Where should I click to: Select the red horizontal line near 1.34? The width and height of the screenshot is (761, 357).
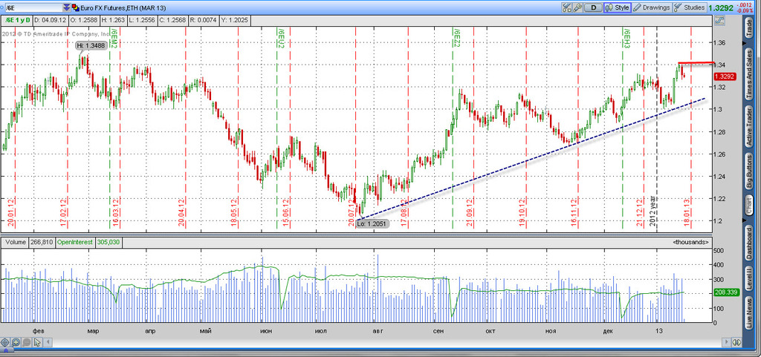click(x=696, y=63)
